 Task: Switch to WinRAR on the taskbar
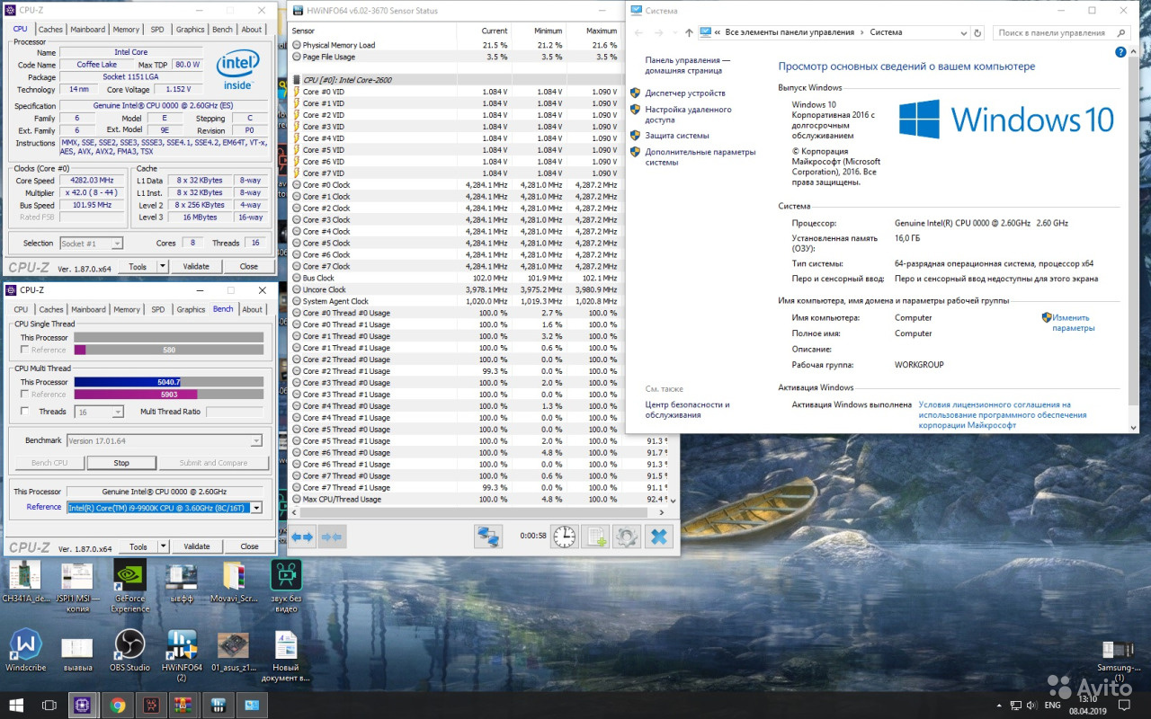click(x=184, y=705)
